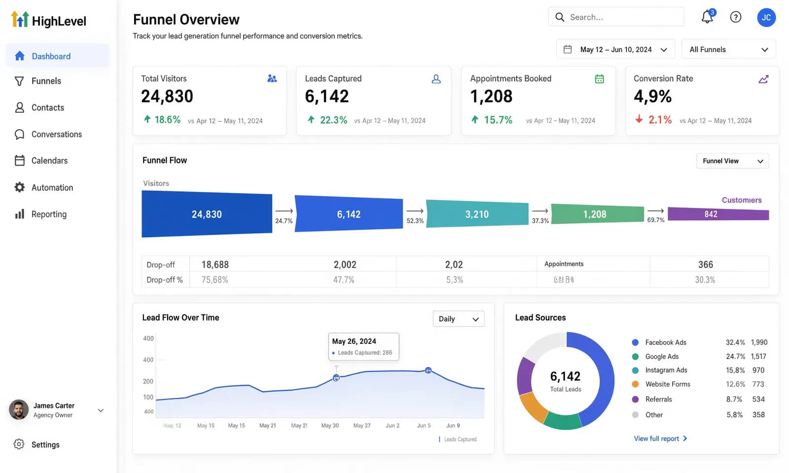Click the Google Ads green legend dot

tap(635, 356)
